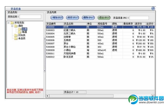Select the 啤酒 category
This screenshot has height=106, width=164.
(x=24, y=32)
